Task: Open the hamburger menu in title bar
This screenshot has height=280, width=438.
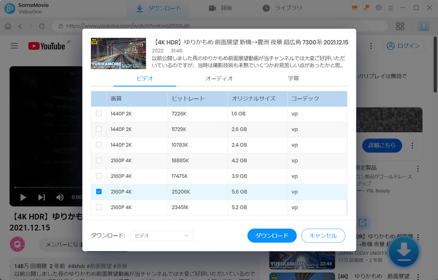Action: click(390, 8)
